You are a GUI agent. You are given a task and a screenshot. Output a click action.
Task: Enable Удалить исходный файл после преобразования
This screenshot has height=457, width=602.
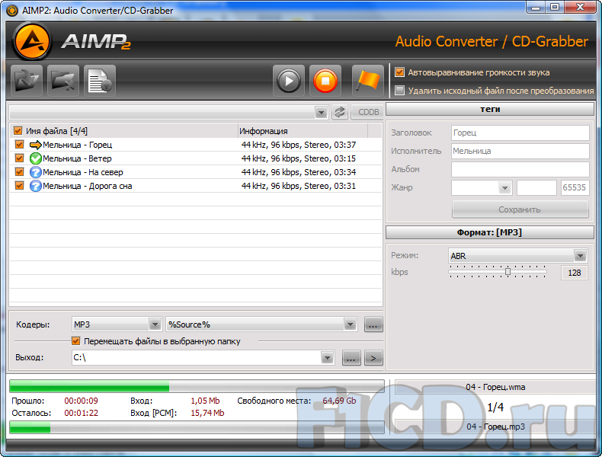click(399, 91)
